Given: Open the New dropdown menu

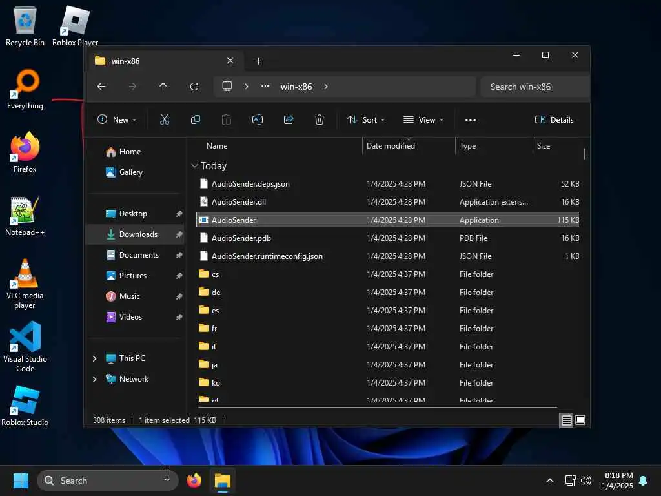Looking at the screenshot, I should (x=117, y=119).
